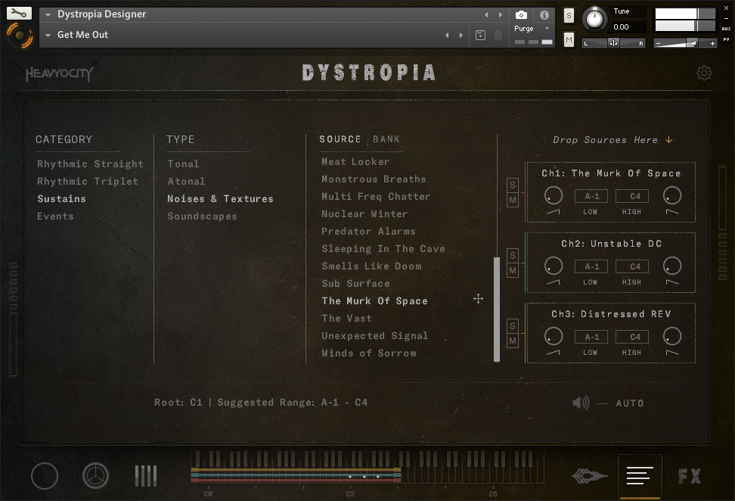735x501 pixels.
Task: Click the speaker preview icon
Action: pos(581,403)
